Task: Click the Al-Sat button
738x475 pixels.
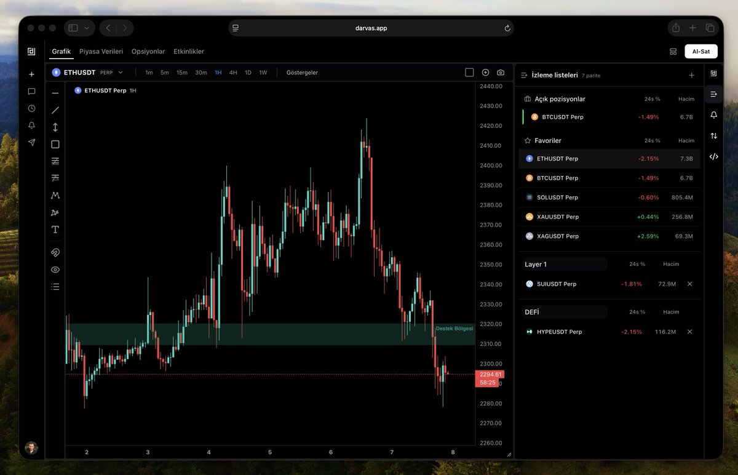Action: pyautogui.click(x=701, y=52)
